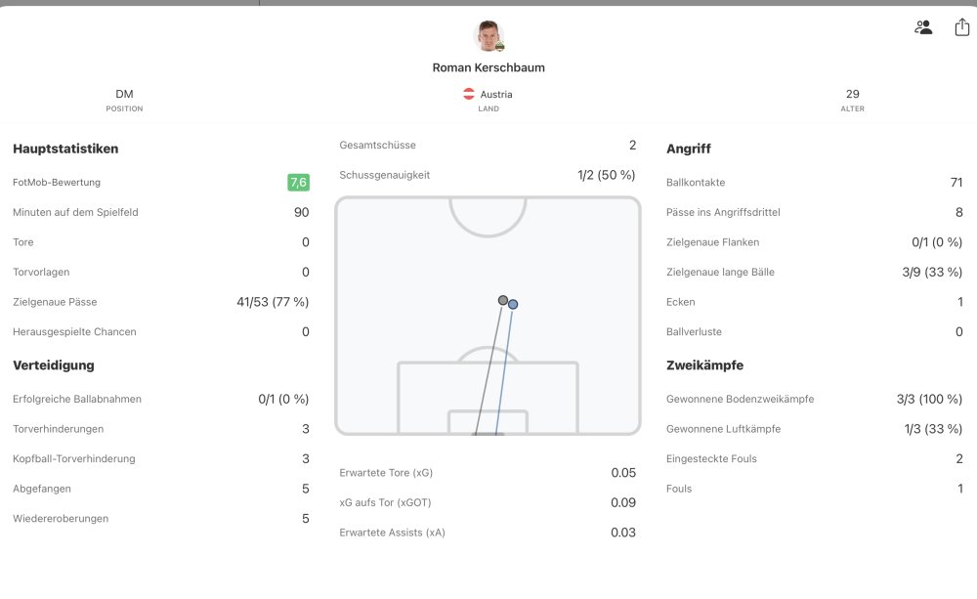Tap the share icon
977x599 pixels.
tap(961, 27)
